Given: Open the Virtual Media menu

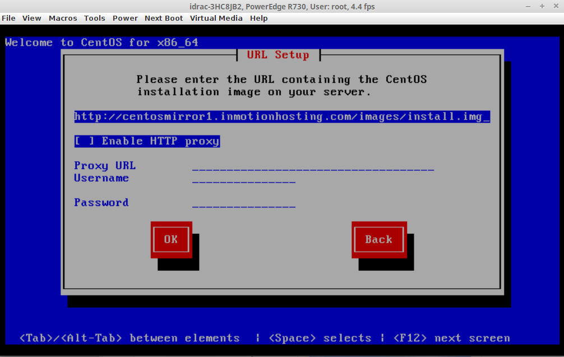Looking at the screenshot, I should (216, 18).
